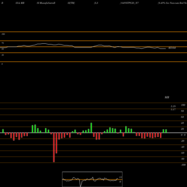This screenshot has height=187, width=187.
Task: Click the tallest green bar in the histogram
Action: [91, 128]
